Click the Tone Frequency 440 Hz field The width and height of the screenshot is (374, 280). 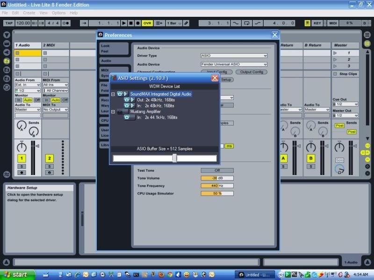click(x=217, y=186)
